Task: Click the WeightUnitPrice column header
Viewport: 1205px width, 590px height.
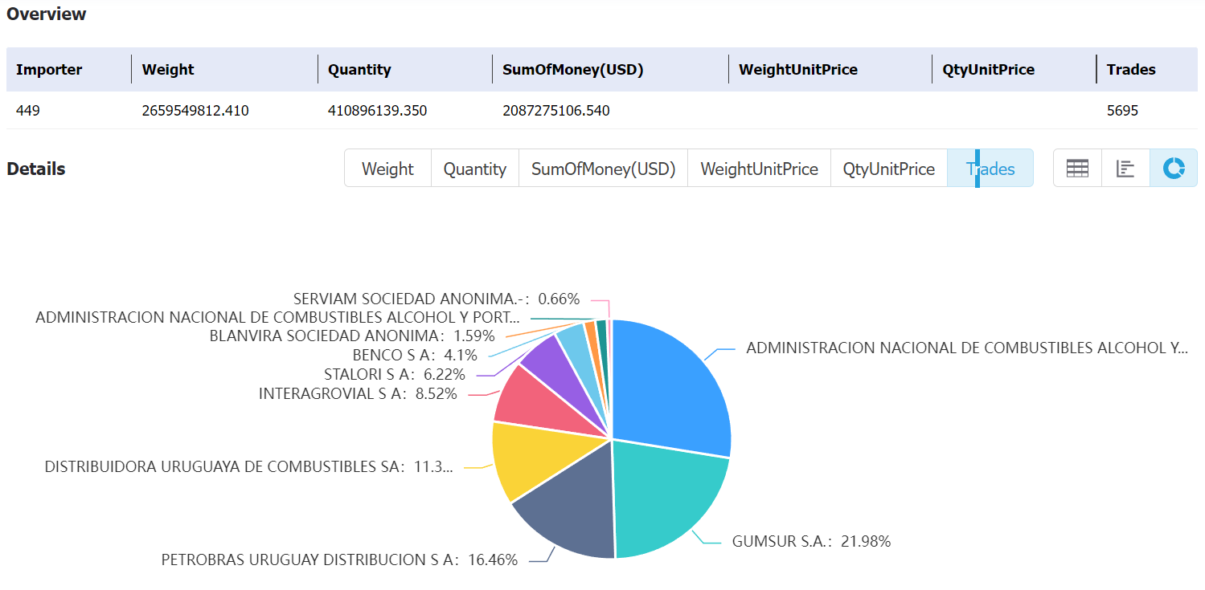Action: 798,70
